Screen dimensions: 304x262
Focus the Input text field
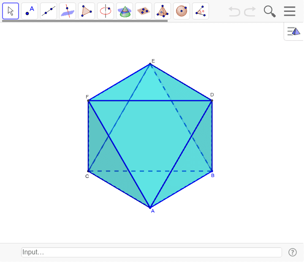coord(152,252)
